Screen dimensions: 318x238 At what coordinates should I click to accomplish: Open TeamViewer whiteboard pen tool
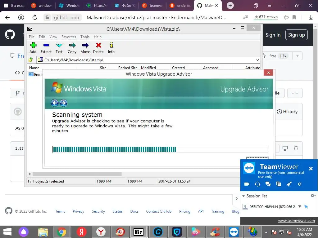[289, 184]
